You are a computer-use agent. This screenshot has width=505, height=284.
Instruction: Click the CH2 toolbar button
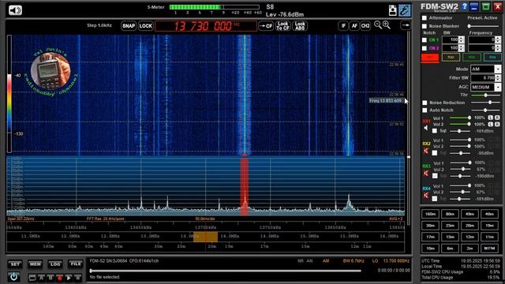tap(365, 26)
